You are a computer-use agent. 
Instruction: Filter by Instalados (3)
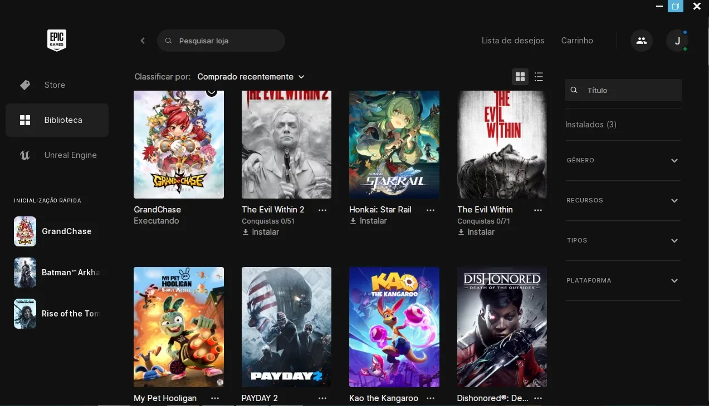[x=591, y=125]
